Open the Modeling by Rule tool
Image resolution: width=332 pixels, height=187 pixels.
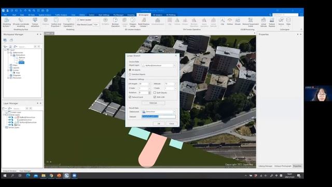pyautogui.click(x=7, y=22)
